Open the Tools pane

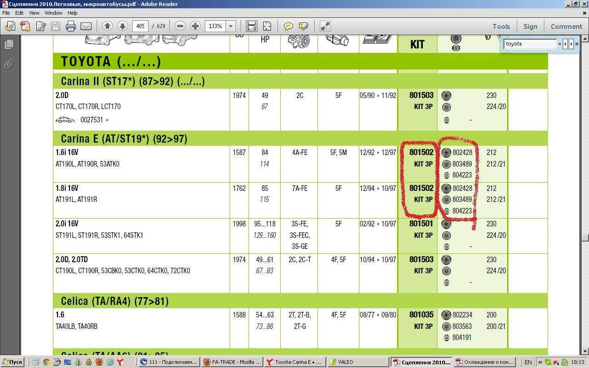coord(501,26)
